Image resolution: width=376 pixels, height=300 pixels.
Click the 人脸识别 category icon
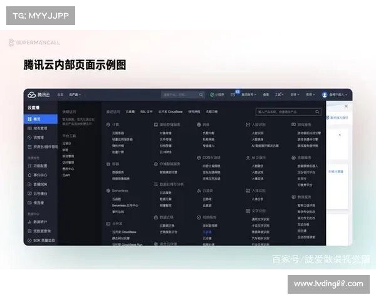248,124
